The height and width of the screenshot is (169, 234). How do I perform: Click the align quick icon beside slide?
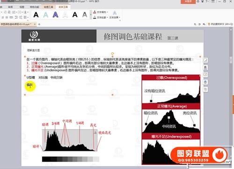tap(205, 89)
